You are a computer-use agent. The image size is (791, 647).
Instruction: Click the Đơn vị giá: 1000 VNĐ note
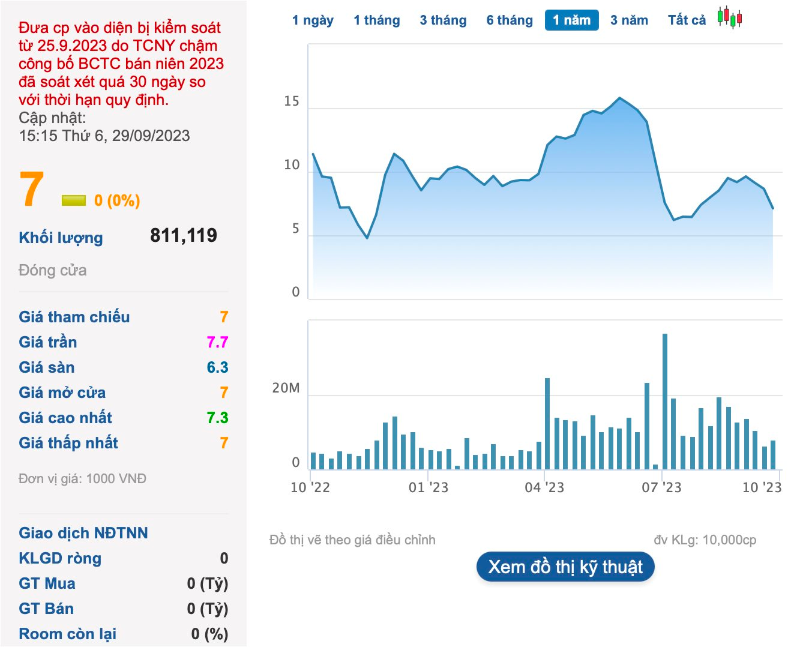83,479
